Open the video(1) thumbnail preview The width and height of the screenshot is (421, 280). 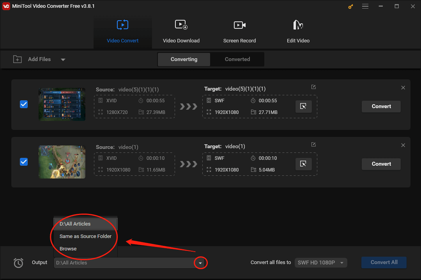(x=62, y=162)
